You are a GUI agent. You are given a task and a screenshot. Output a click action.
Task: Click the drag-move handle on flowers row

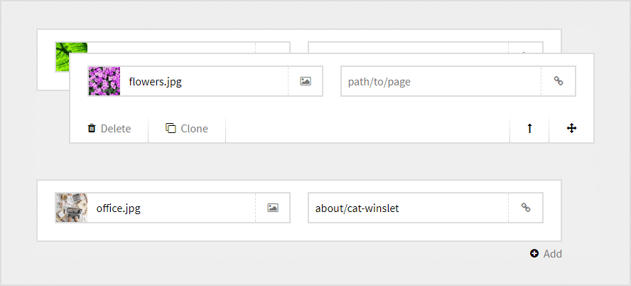coord(571,129)
